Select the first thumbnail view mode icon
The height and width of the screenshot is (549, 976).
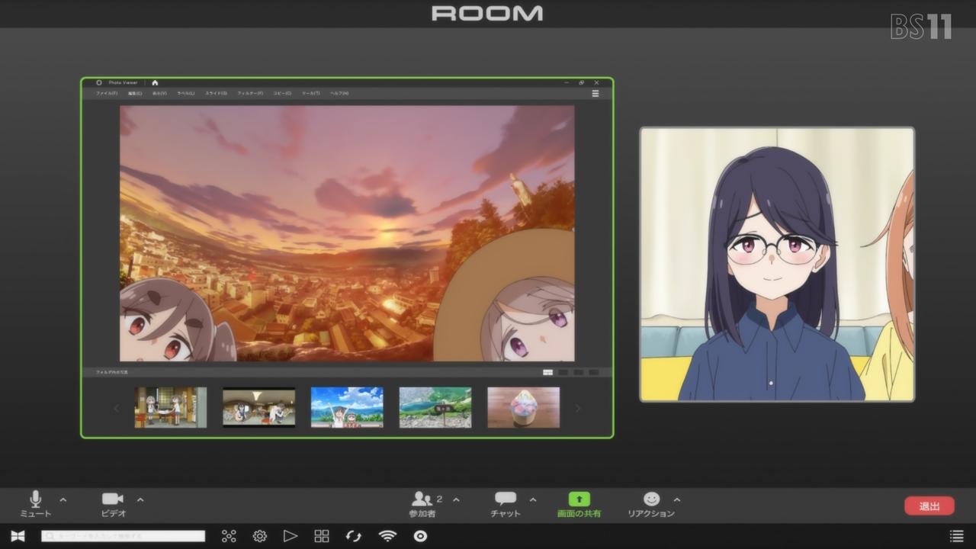click(x=547, y=372)
